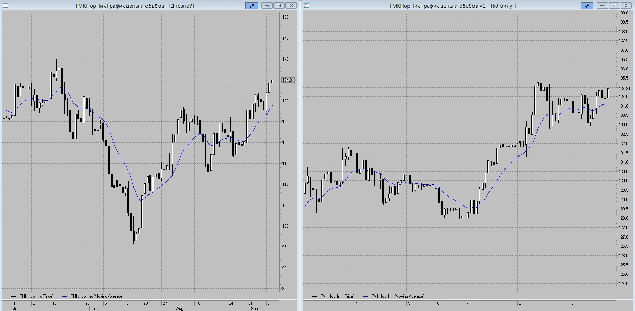Close the 60 минут chart window
Image resolution: width=635 pixels, height=311 pixels.
tap(626, 6)
